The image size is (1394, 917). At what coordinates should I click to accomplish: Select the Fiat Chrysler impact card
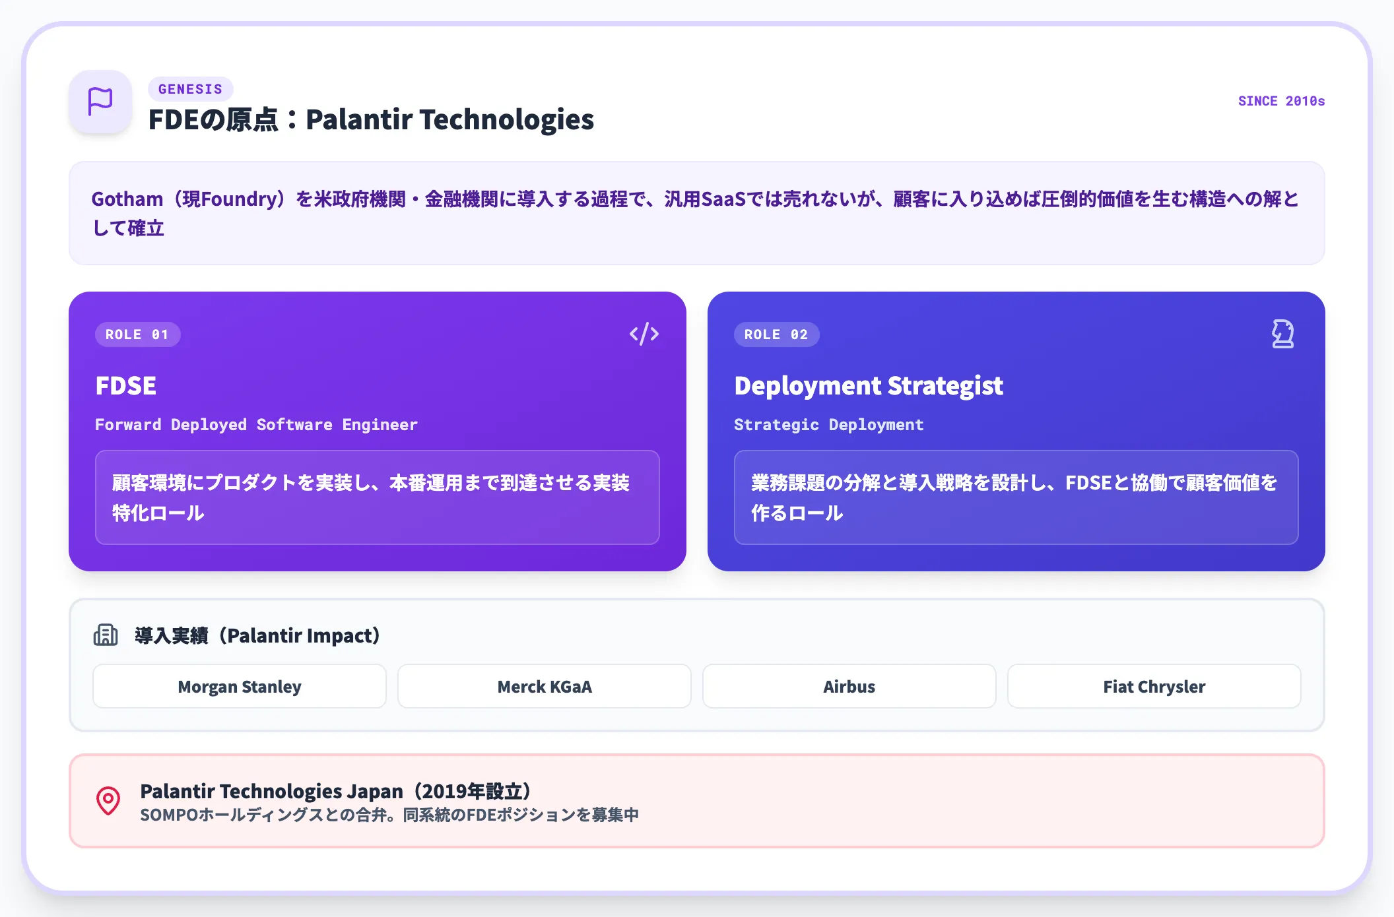(x=1154, y=686)
